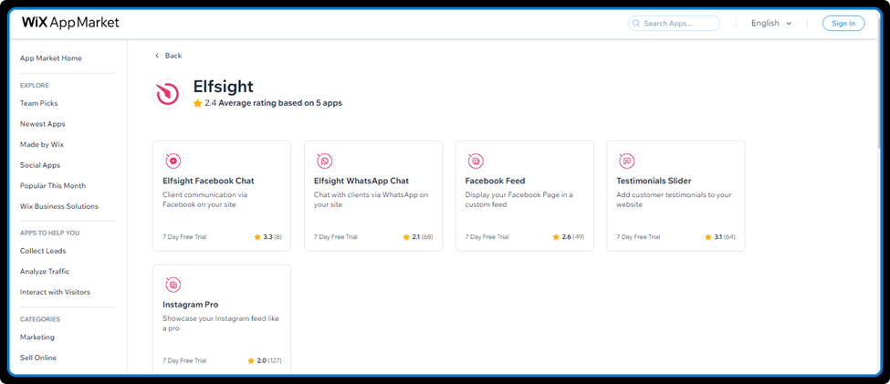Click '7 Day Free Trial' on WhatsApp Chat card

[x=336, y=237]
